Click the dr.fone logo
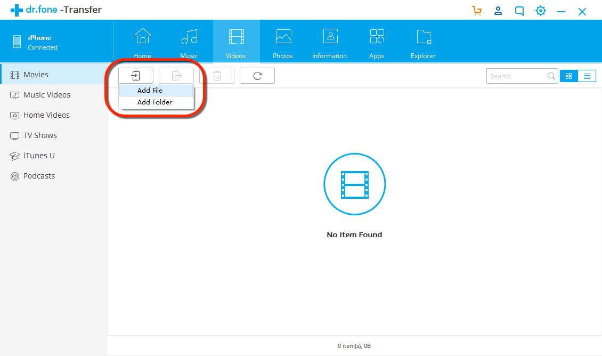The height and width of the screenshot is (356, 602). [56, 10]
